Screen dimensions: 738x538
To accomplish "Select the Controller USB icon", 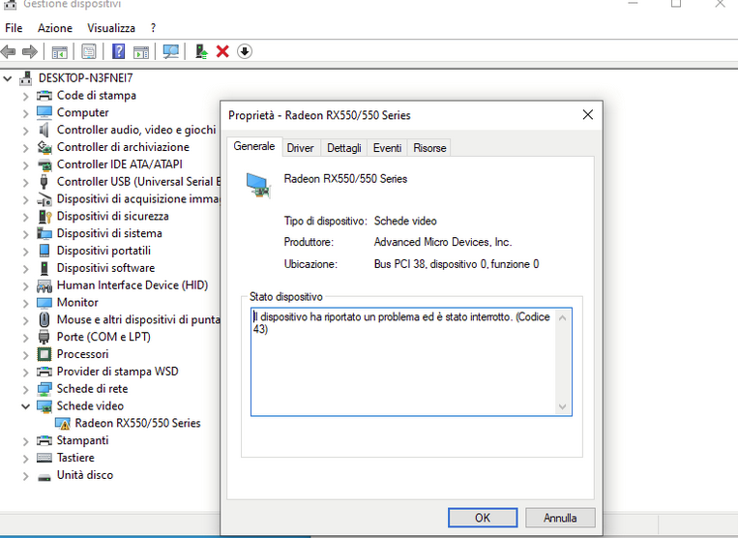I will point(44,182).
